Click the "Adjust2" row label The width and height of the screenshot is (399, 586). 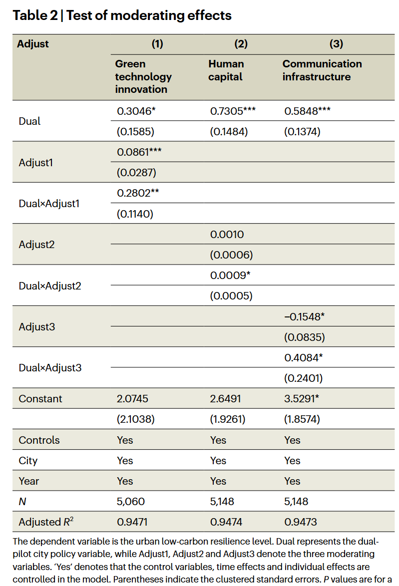pyautogui.click(x=36, y=245)
